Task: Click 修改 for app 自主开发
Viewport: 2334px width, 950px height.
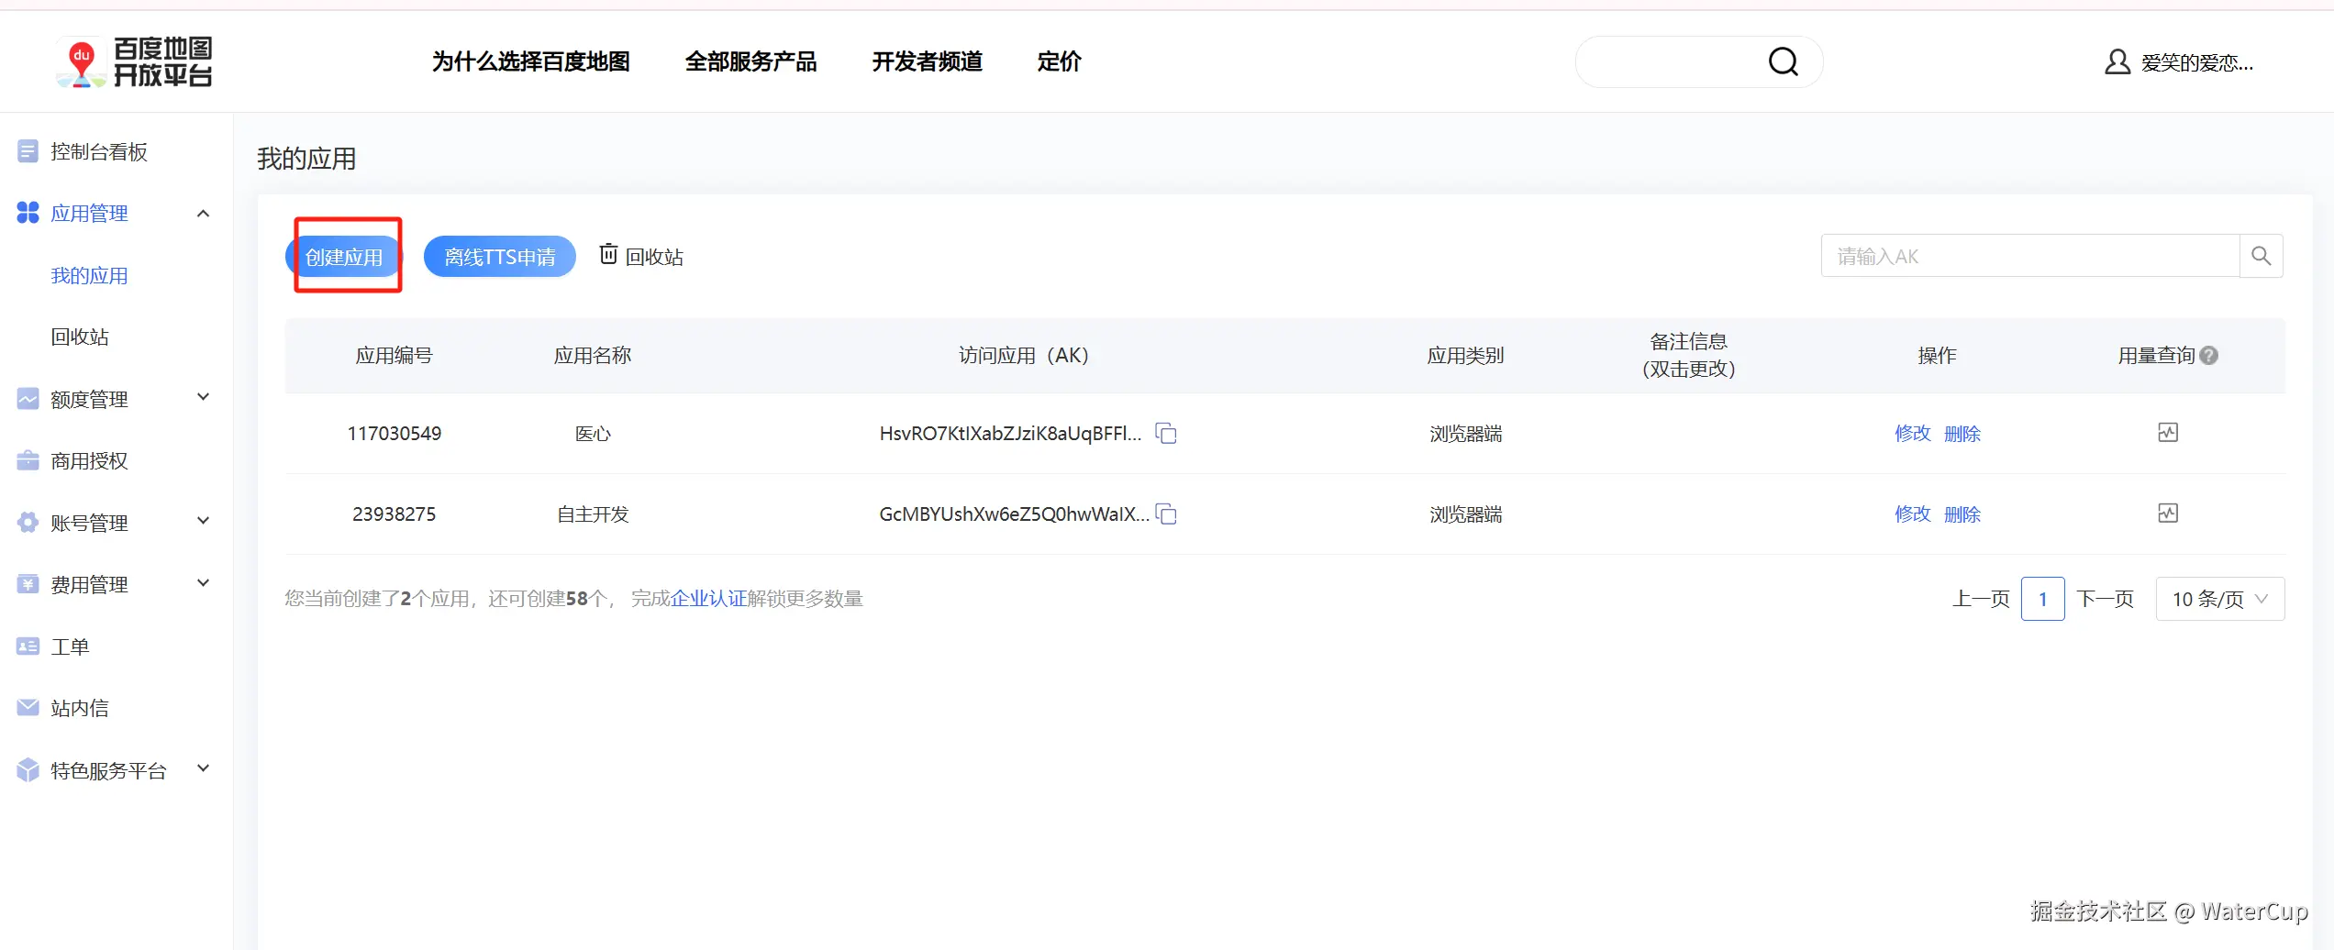Action: tap(1913, 514)
